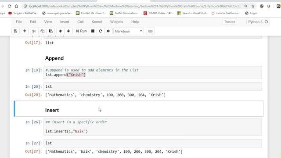Open Singam - Kadhal Va bookmark

[x=23, y=13]
